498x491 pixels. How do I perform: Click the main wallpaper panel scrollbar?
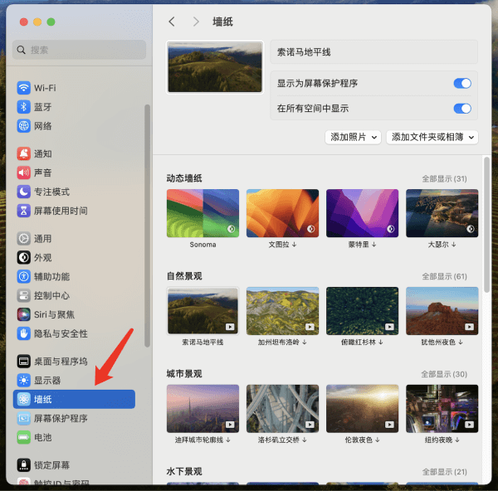[x=486, y=224]
